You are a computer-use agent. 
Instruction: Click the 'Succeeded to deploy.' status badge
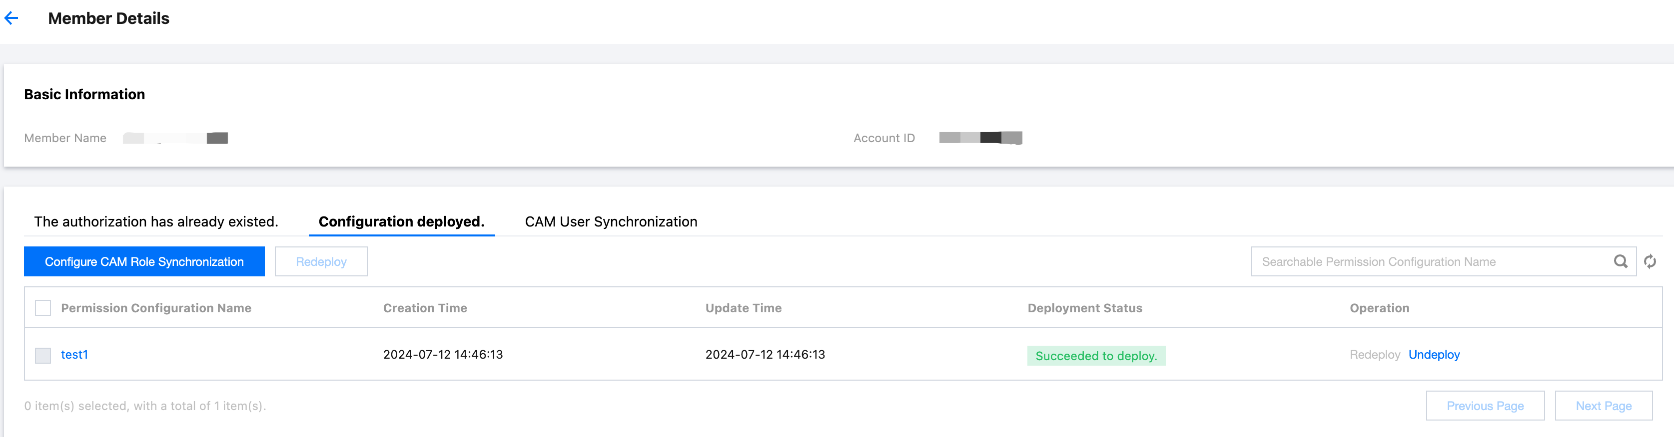pyautogui.click(x=1096, y=356)
